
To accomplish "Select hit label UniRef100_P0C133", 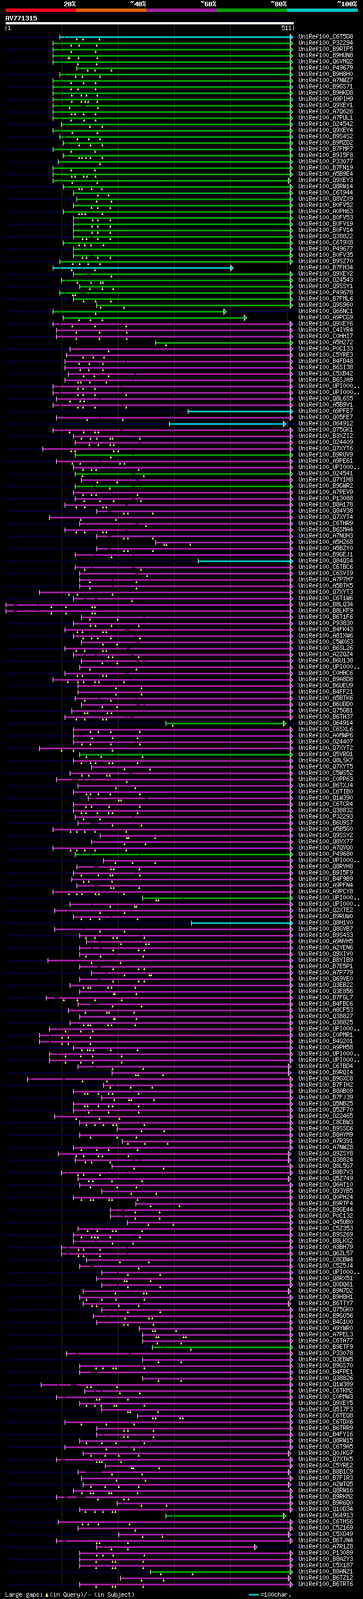I will click(326, 349).
